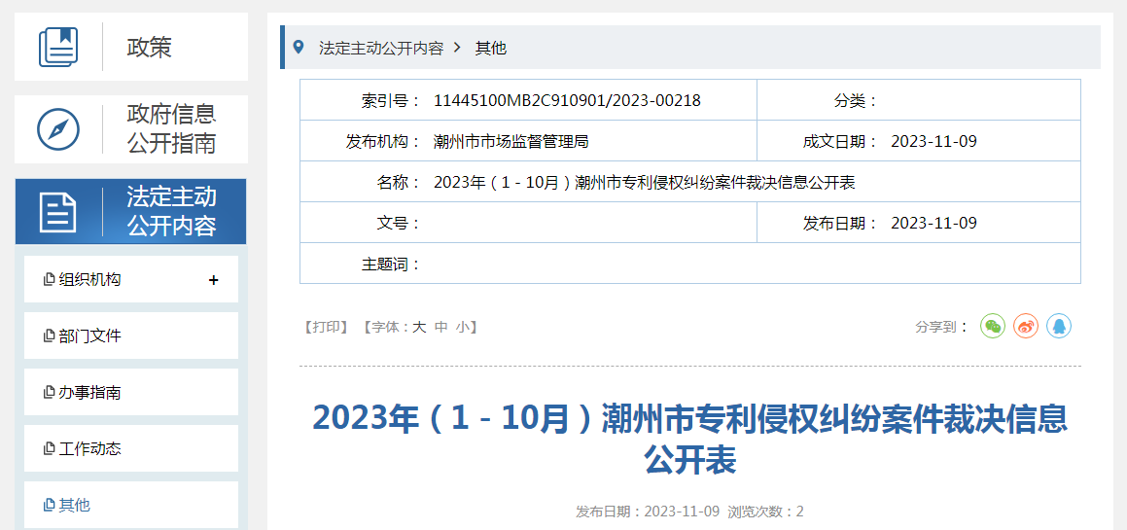Open the 组织机构 menu item
1127x530 pixels.
tap(131, 280)
